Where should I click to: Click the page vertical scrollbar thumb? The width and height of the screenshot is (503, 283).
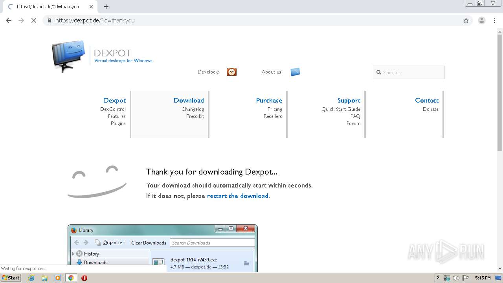point(500,93)
